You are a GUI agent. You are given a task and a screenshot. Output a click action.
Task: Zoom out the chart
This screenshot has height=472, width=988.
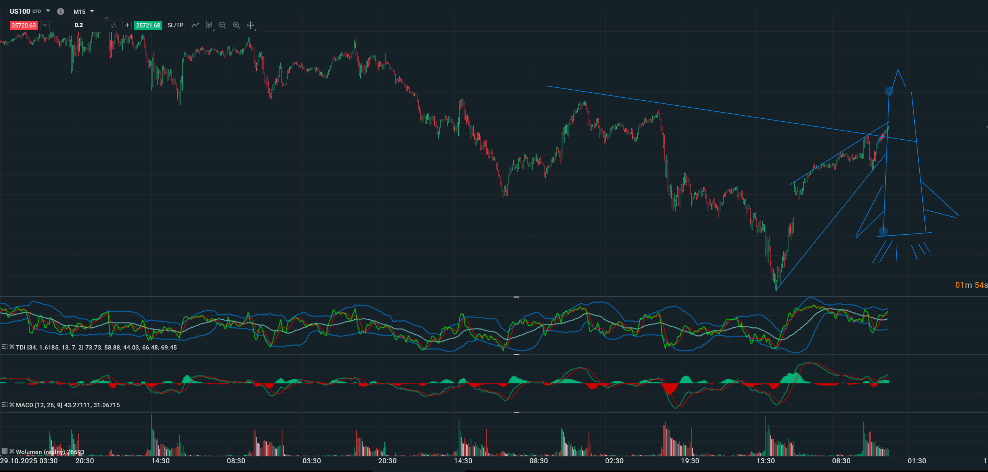pyautogui.click(x=222, y=25)
